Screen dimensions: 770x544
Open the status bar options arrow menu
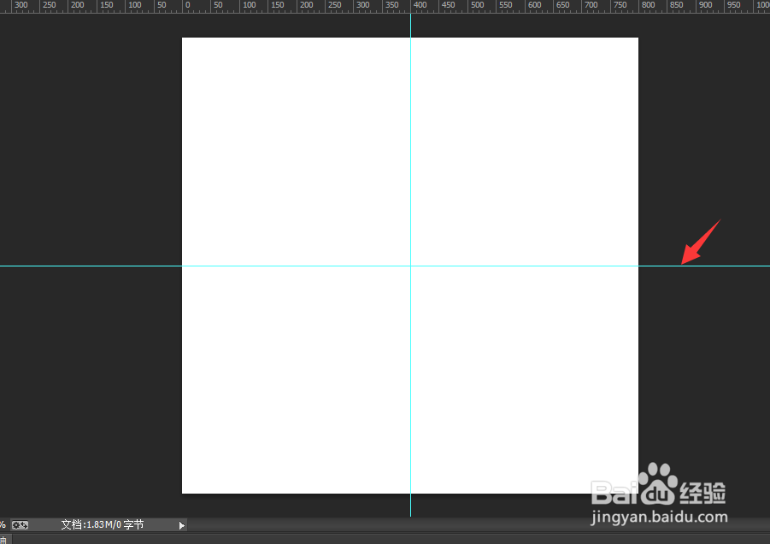click(x=182, y=525)
